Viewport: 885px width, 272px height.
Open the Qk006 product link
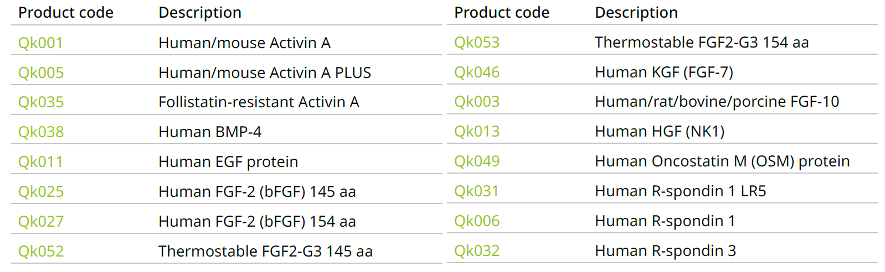click(x=477, y=221)
